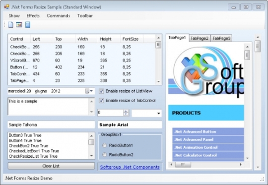Toggle Enable resize of TabControl checkbox
The width and height of the screenshot is (268, 185).
click(x=101, y=101)
